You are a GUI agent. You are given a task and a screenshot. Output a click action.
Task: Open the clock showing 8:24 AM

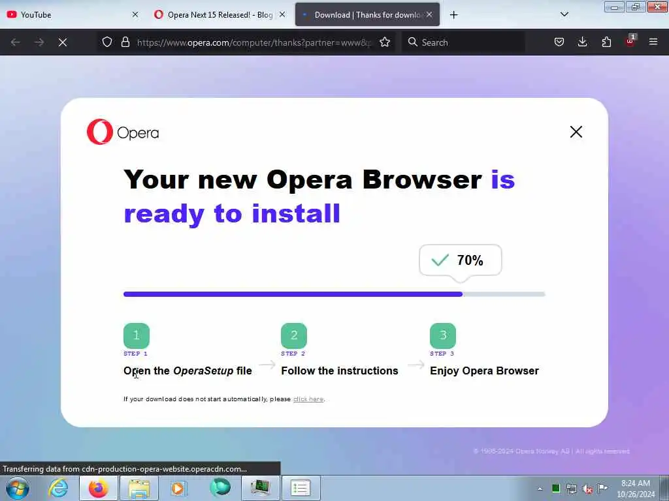point(635,489)
